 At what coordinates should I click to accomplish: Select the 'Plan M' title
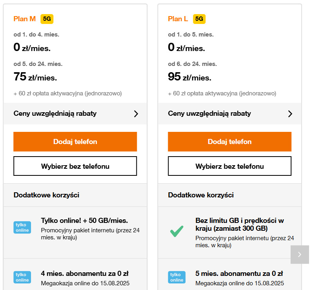click(25, 19)
